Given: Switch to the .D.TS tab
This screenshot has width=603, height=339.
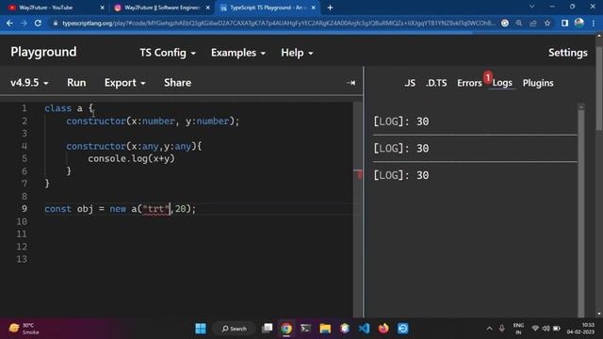Looking at the screenshot, I should (436, 83).
